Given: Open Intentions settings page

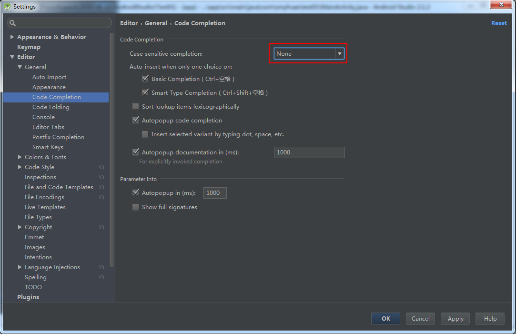Looking at the screenshot, I should coord(38,257).
